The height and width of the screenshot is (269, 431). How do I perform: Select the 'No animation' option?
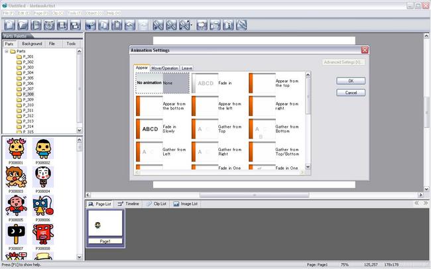point(162,83)
